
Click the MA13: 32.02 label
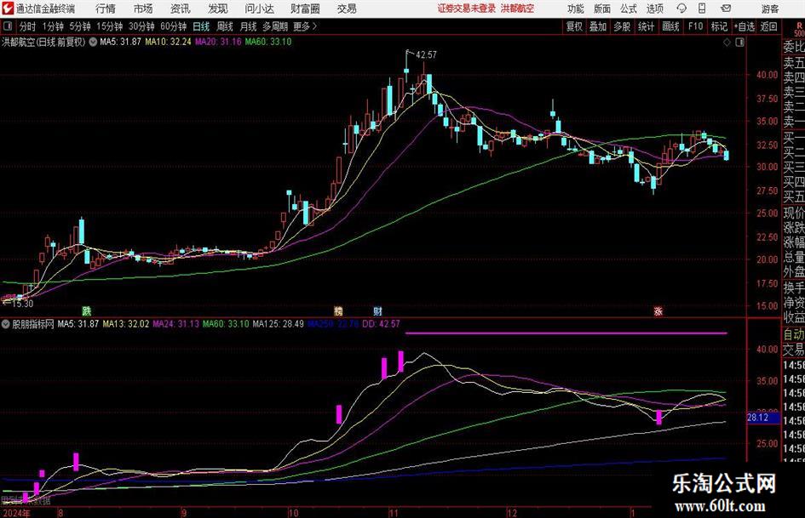click(x=126, y=324)
